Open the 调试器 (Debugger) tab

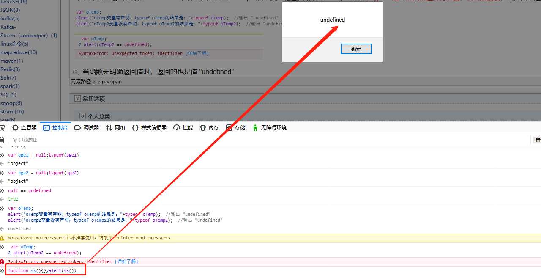(87, 128)
